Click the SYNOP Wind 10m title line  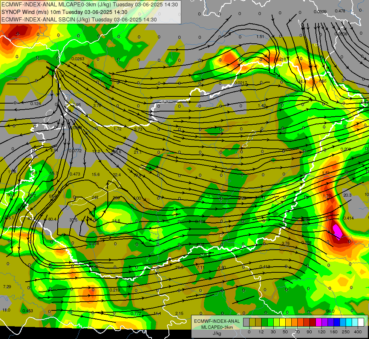pyautogui.click(x=64, y=12)
